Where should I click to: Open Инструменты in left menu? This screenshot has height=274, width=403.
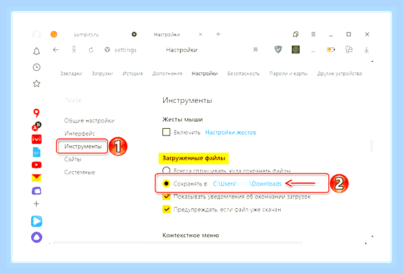pos(83,146)
